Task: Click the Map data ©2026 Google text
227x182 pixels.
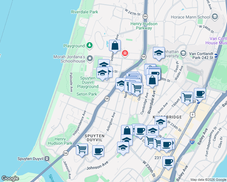Action: tap(208, 180)
